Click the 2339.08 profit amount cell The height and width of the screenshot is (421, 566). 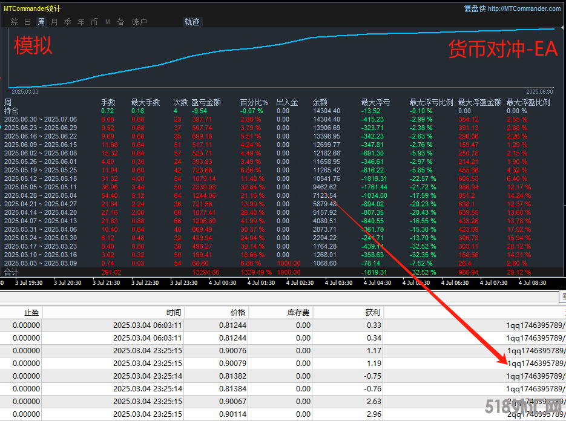coord(204,188)
